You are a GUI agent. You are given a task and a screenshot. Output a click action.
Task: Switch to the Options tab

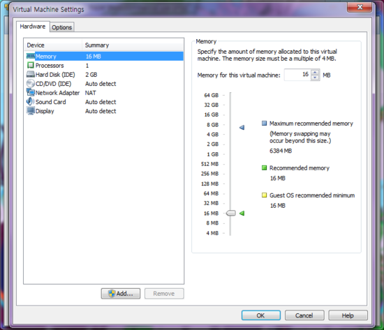(61, 27)
